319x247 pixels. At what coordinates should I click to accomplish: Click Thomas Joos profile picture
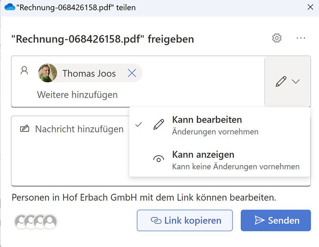[48, 73]
